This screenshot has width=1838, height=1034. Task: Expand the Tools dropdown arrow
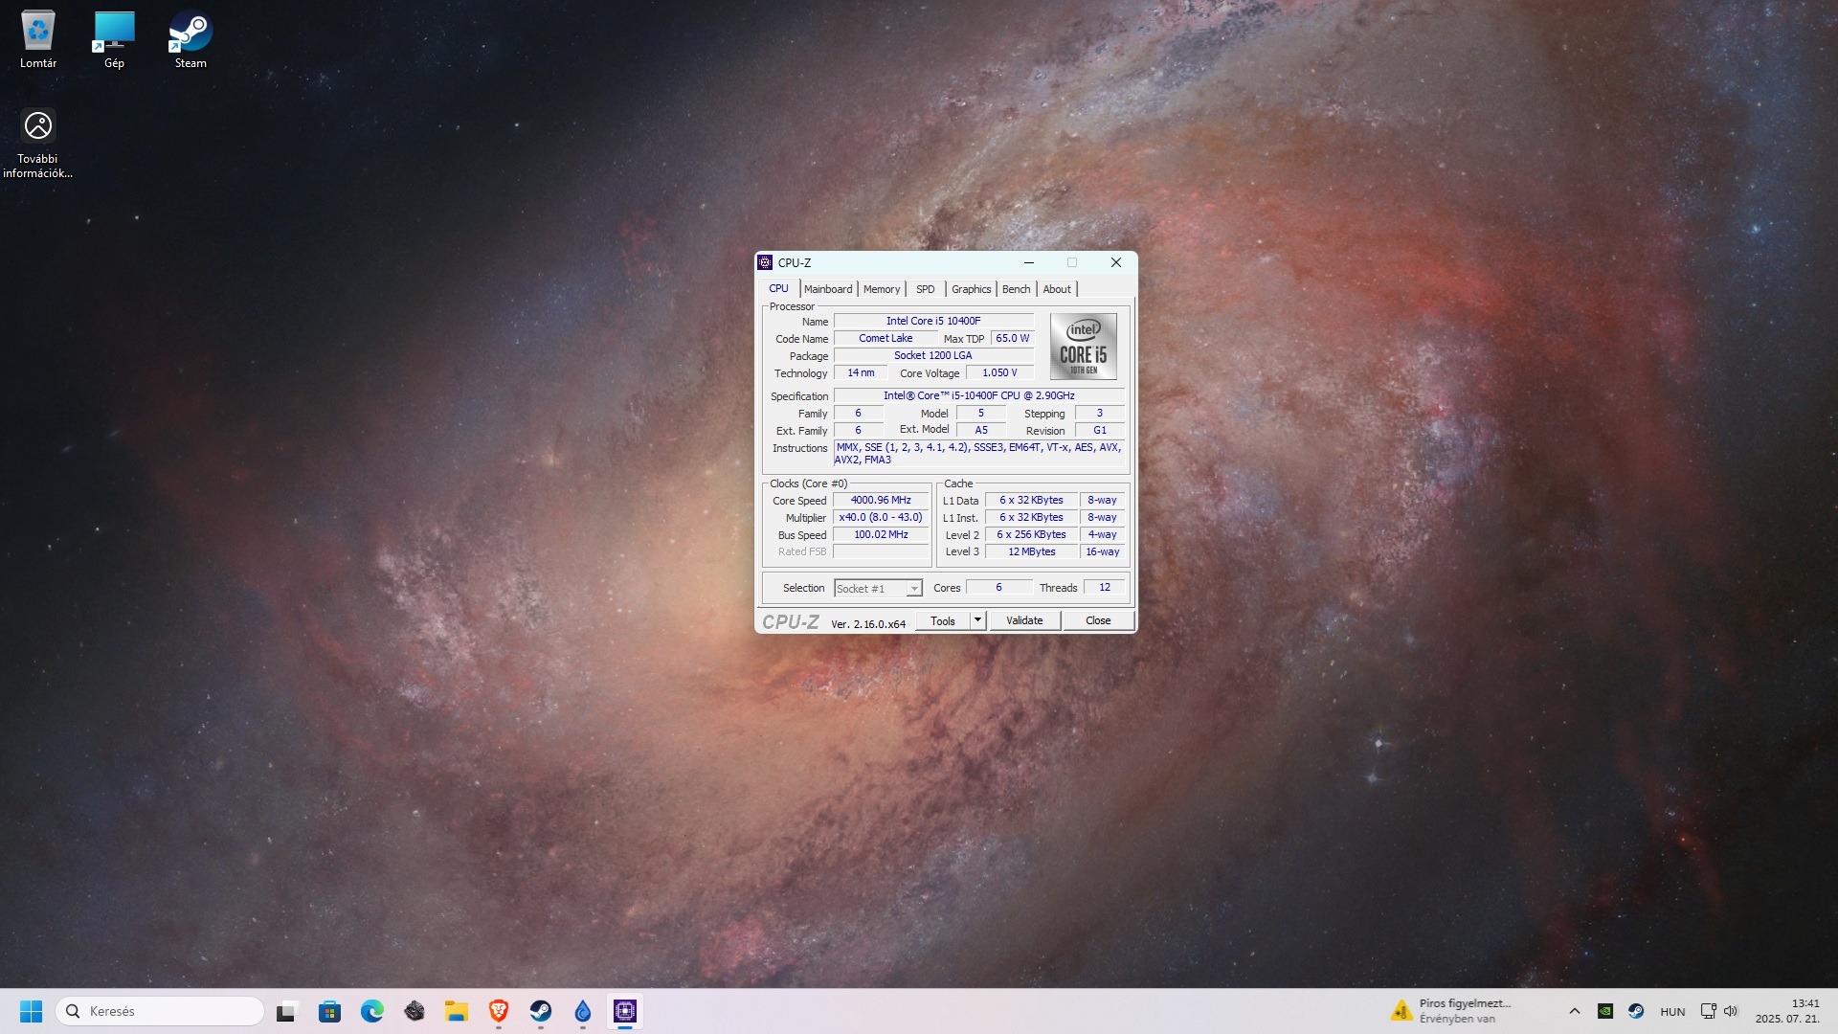tap(977, 620)
